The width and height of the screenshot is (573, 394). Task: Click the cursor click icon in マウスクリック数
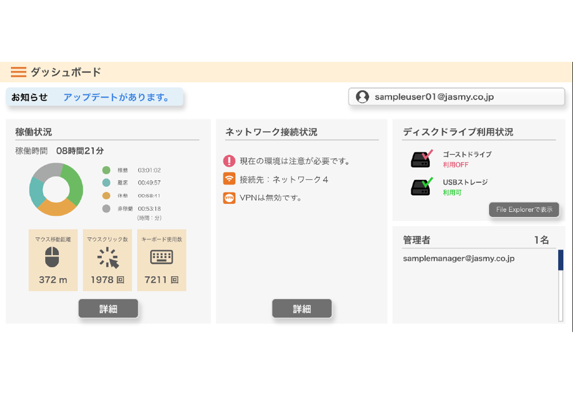pyautogui.click(x=108, y=258)
